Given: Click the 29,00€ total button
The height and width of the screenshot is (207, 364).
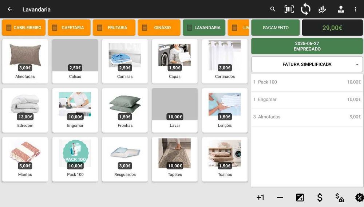Looking at the screenshot, I should pos(332,28).
